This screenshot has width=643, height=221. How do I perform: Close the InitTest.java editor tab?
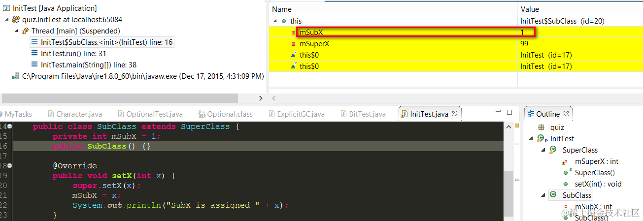(455, 114)
